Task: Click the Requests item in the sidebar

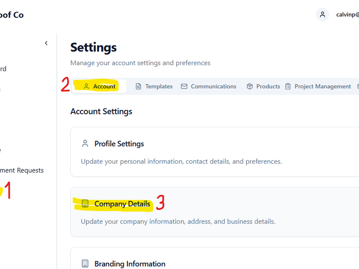Action: coord(22,170)
